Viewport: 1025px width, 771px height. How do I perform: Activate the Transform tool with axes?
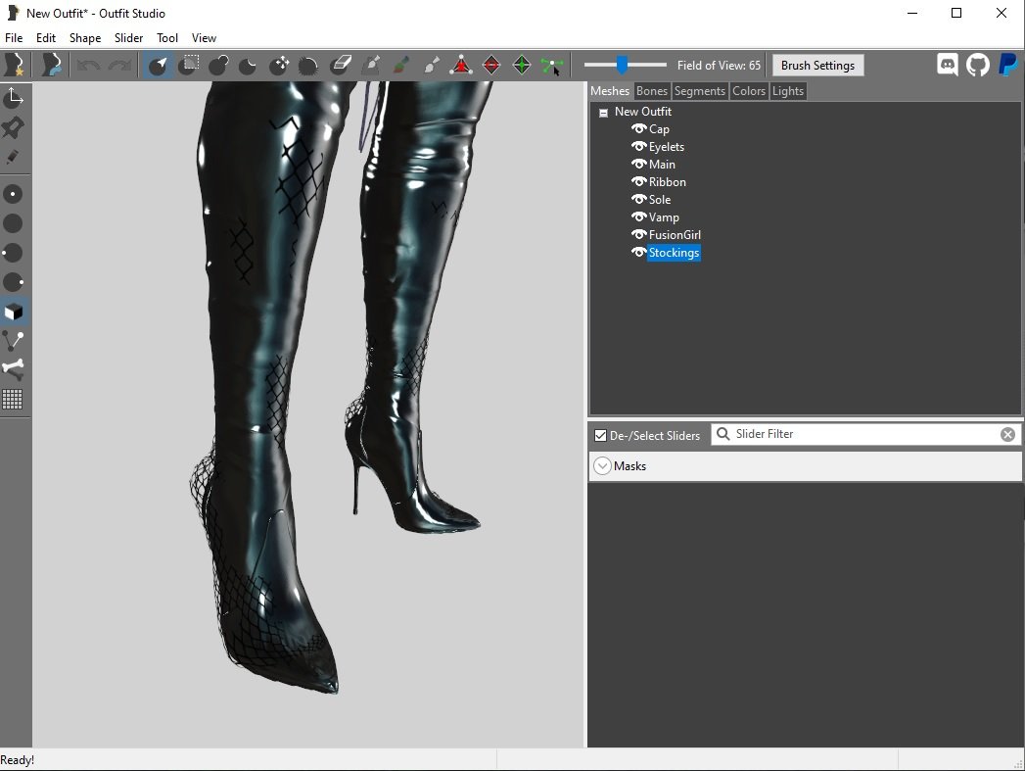click(14, 97)
